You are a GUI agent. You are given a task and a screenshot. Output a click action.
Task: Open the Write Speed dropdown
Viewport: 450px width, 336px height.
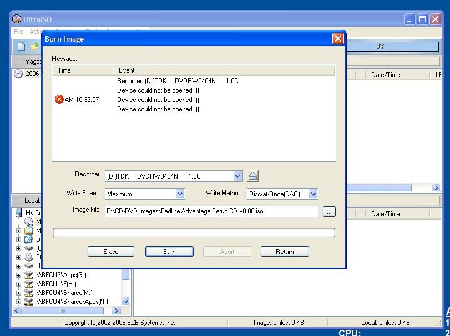coord(180,194)
